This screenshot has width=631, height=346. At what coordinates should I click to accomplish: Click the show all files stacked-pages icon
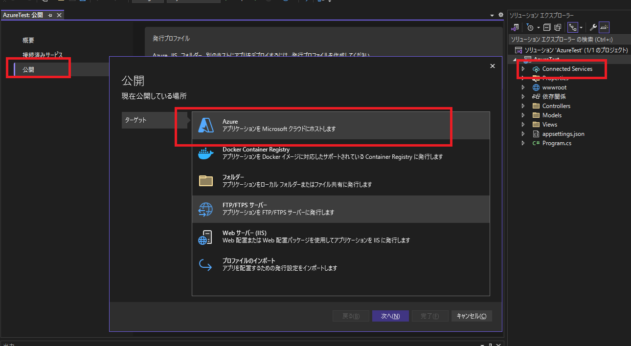point(558,27)
